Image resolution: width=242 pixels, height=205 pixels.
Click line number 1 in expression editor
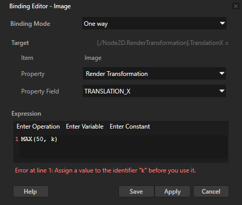pos(16,139)
